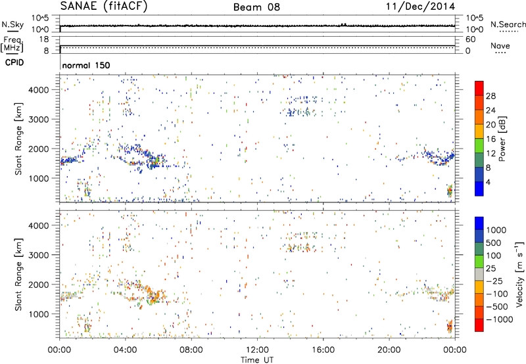Click the "1000" tick on the Velocity colorbar
Screen dimensions: 526x364
[496, 230]
